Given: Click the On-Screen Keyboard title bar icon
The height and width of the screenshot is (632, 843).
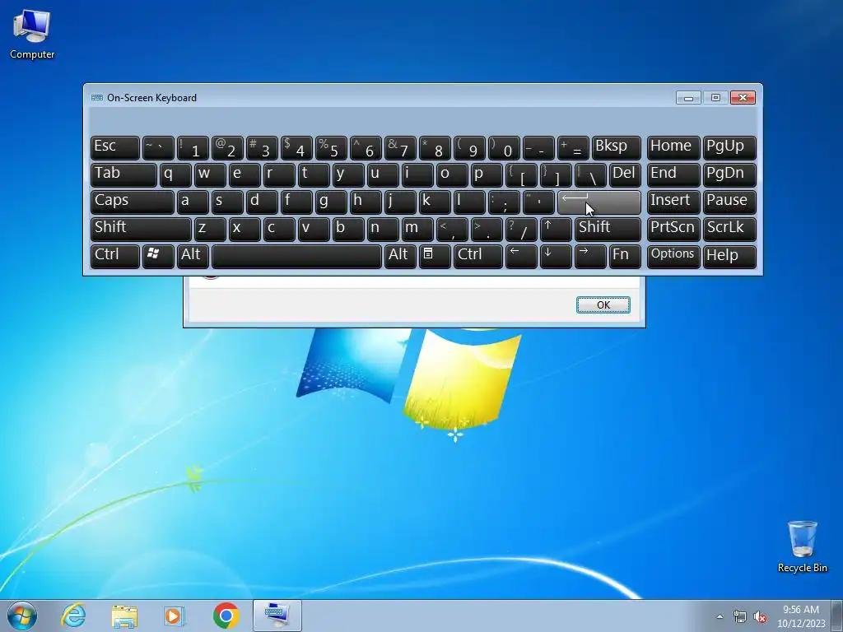Looking at the screenshot, I should click(x=97, y=97).
